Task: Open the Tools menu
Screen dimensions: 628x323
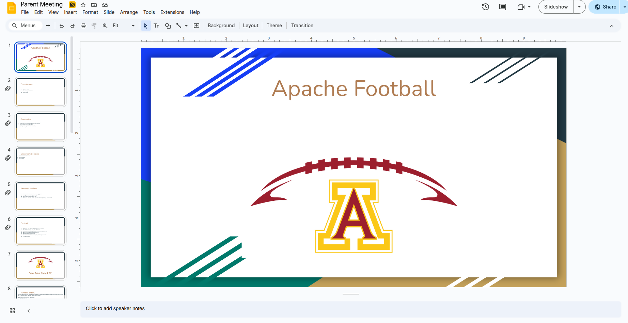Action: pos(149,12)
